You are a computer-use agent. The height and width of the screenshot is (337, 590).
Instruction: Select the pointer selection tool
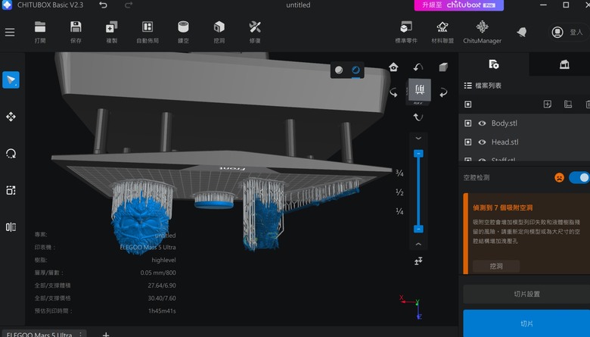point(11,80)
